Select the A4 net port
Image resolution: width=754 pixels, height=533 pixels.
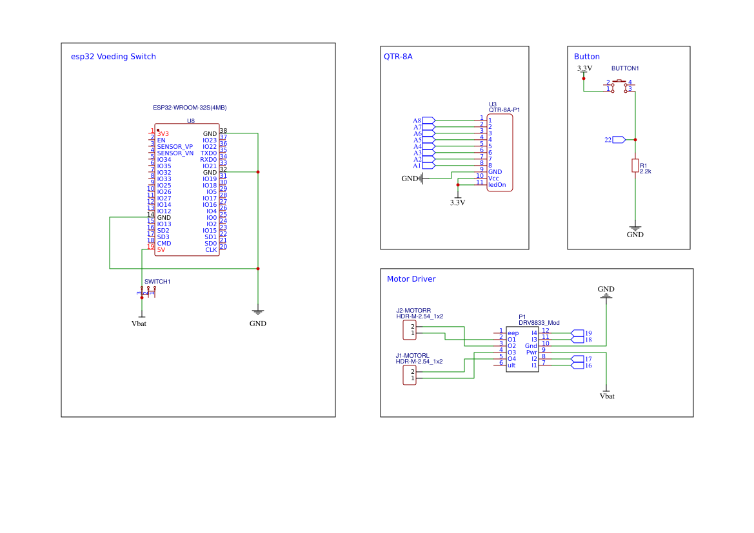pos(424,146)
